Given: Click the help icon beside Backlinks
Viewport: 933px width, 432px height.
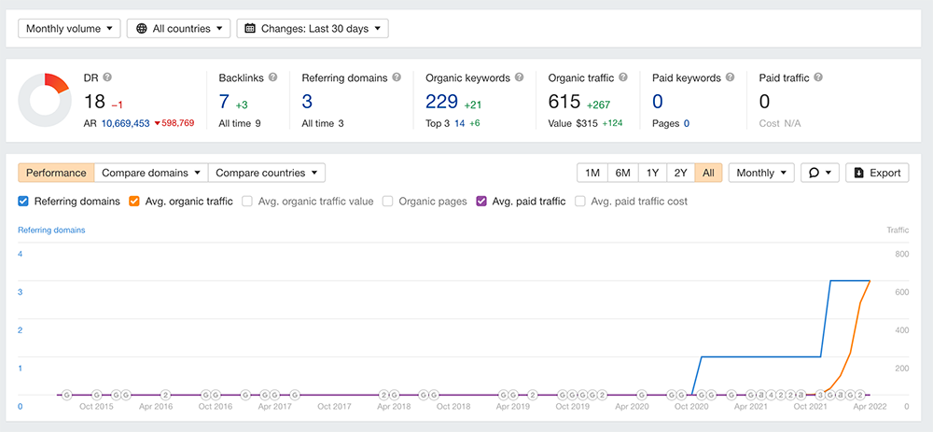Looking at the screenshot, I should tap(272, 78).
